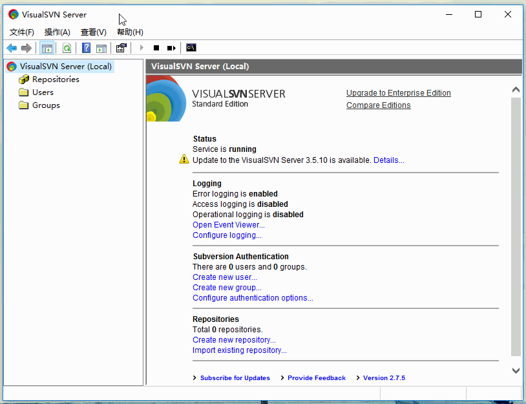
Task: Click the Start service play icon
Action: coord(142,48)
